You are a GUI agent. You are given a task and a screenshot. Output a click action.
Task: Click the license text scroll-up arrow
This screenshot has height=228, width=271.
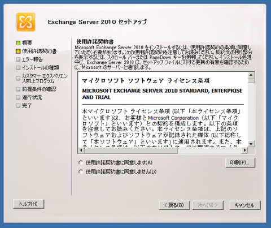click(x=251, y=75)
